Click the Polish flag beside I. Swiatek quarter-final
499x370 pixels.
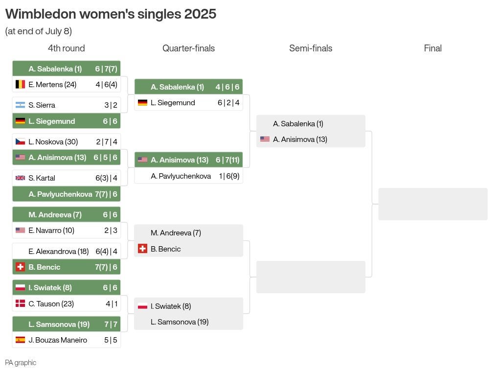click(x=142, y=306)
